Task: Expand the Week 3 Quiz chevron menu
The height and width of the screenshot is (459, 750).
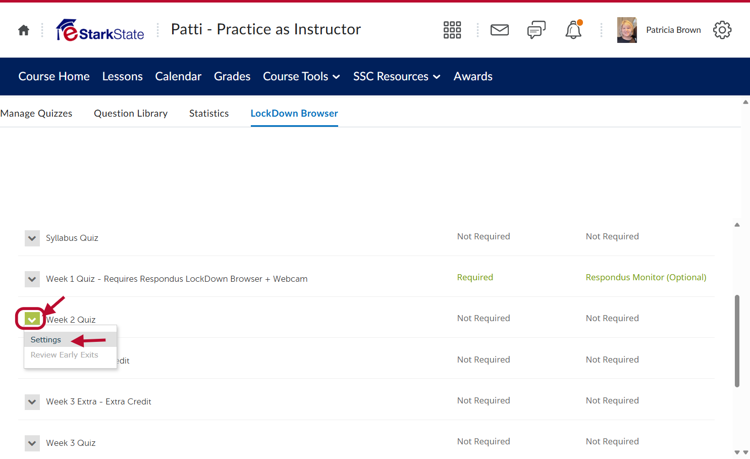Action: [32, 443]
